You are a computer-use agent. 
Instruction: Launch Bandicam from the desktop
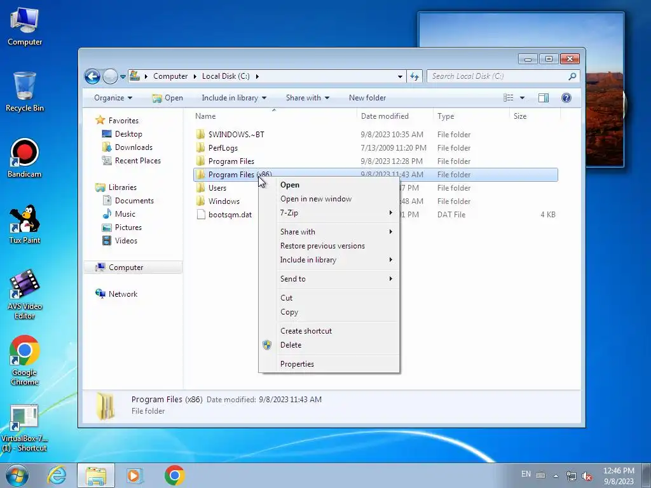[x=25, y=158]
